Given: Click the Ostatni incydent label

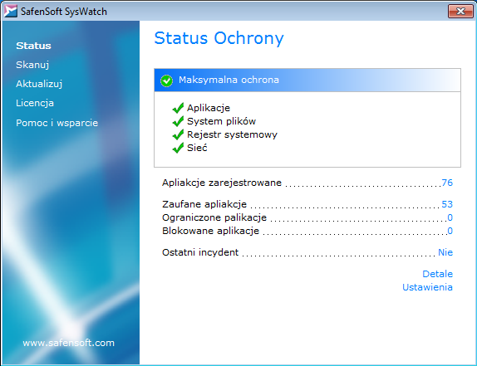Looking at the screenshot, I should click(x=200, y=252).
